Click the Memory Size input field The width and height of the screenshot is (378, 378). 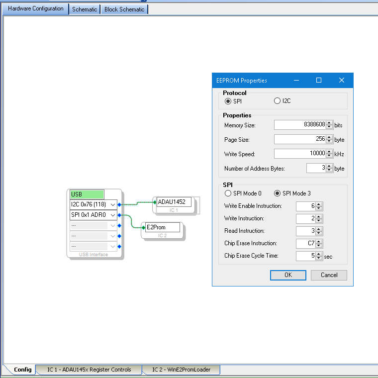[300, 125]
